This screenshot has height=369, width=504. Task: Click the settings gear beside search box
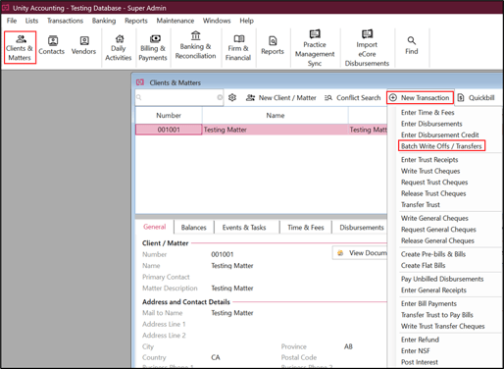pyautogui.click(x=232, y=97)
